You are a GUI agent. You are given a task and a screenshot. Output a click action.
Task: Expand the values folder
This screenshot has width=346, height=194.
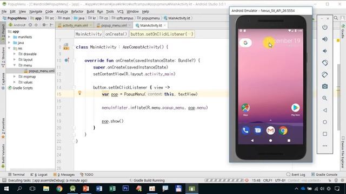coord(15,82)
